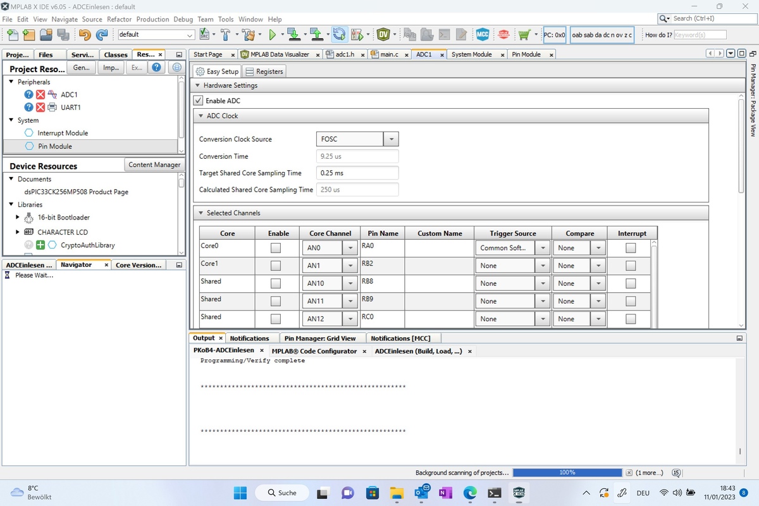This screenshot has height=506, width=759.
Task: Click the Gen... generate button
Action: 82,68
